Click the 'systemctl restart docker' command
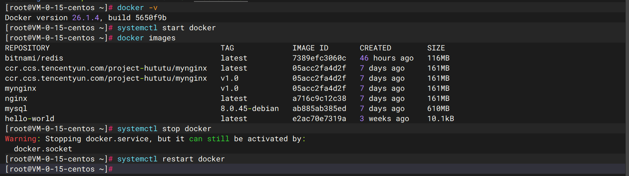The width and height of the screenshot is (629, 176). (x=171, y=159)
